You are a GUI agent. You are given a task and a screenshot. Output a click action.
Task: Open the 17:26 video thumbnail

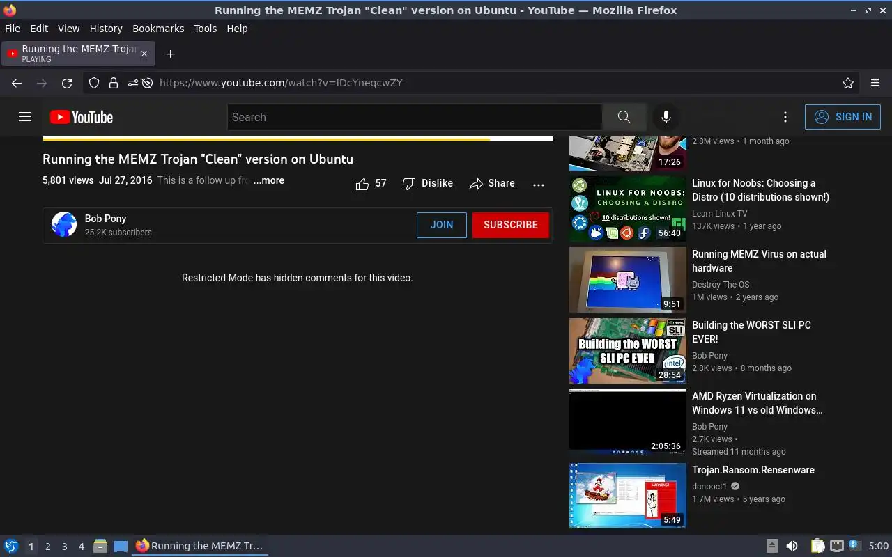(x=628, y=154)
